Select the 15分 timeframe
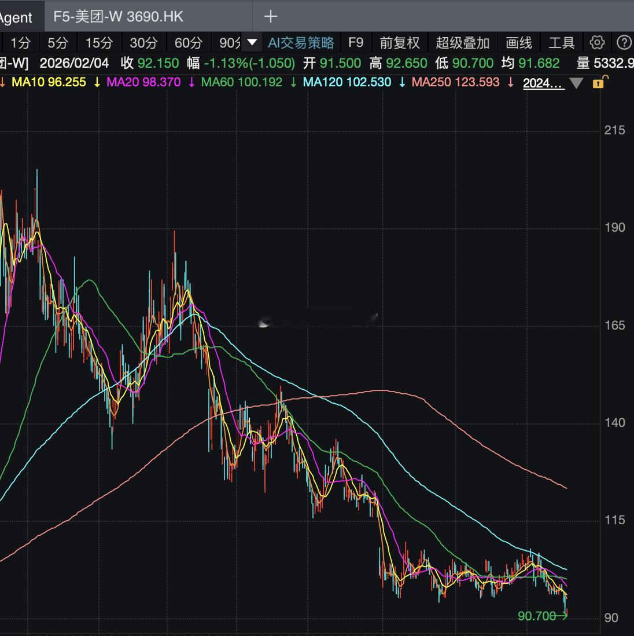 pos(99,43)
